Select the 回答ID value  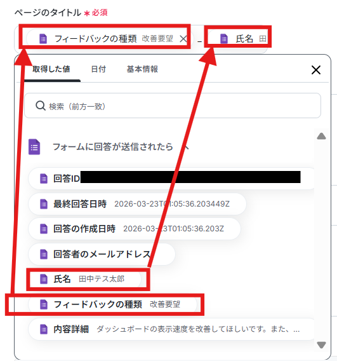click(171, 179)
